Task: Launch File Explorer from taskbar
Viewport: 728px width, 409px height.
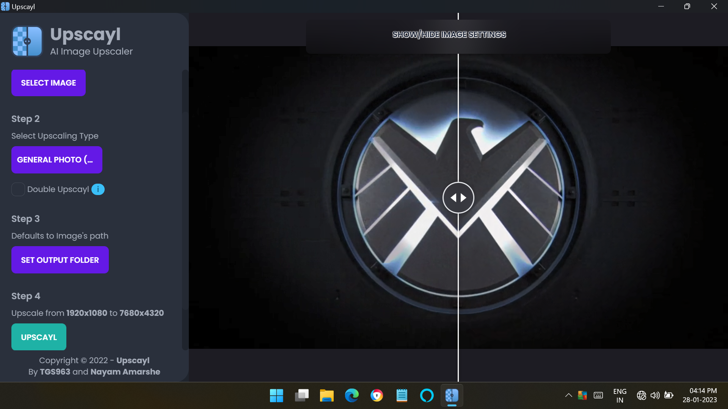Action: [327, 396]
